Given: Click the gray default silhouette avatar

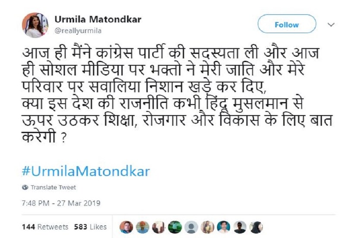Looking at the screenshot, I should [x=191, y=227].
